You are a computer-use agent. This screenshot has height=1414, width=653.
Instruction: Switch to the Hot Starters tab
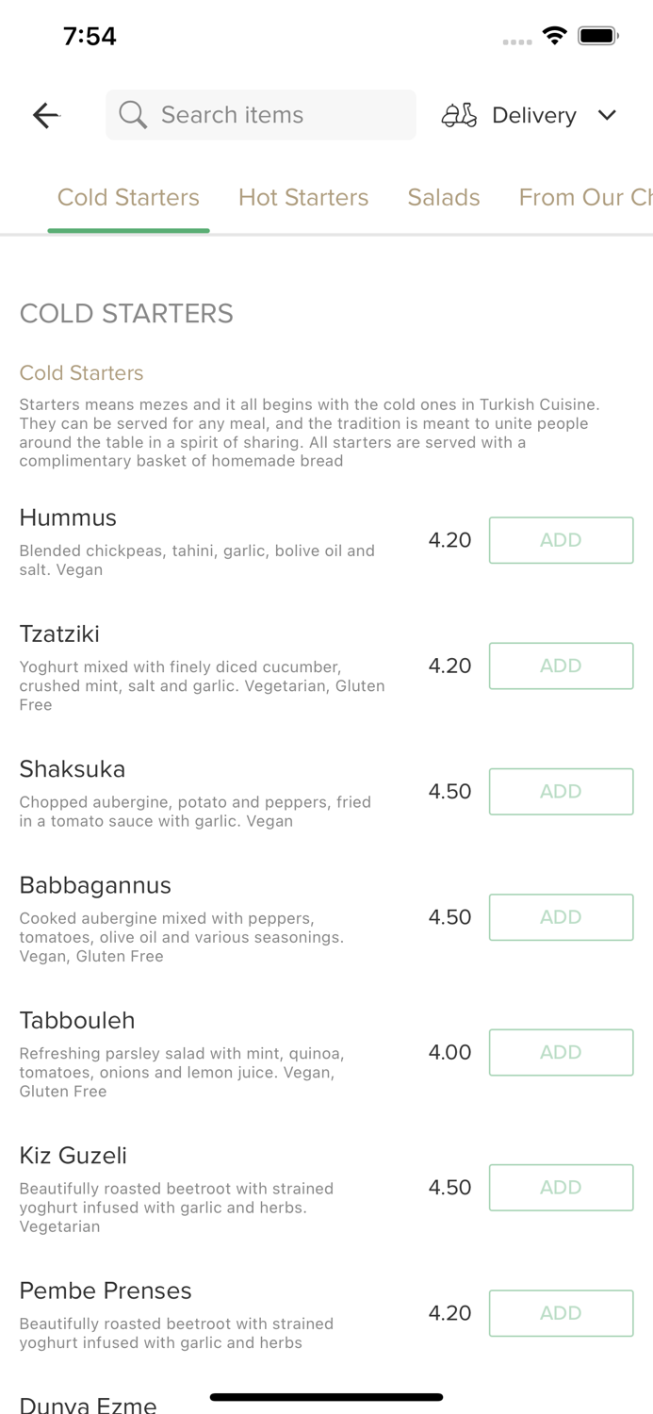click(303, 198)
